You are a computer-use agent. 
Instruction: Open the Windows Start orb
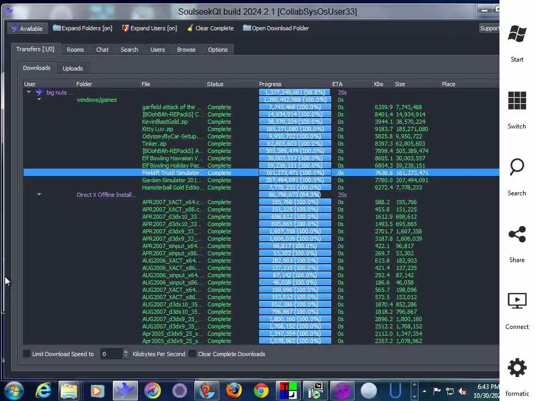[x=14, y=391]
